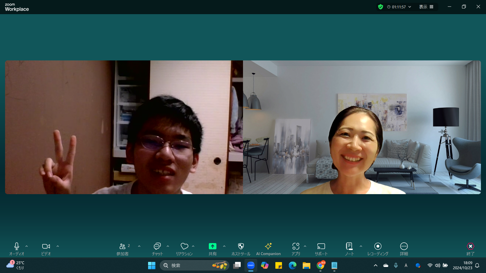Open Notepad from the taskbar

(334, 265)
